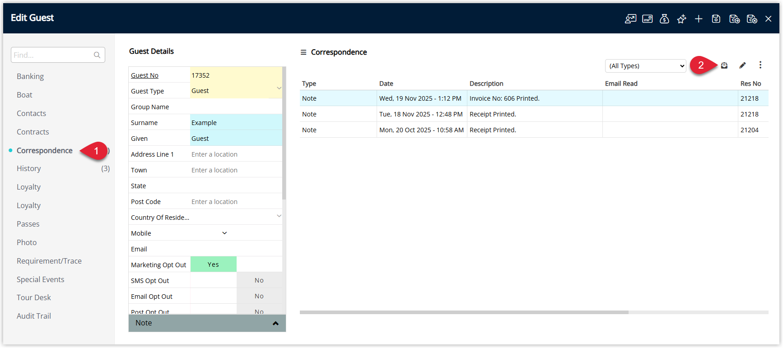Open the Contacts sidebar section
This screenshot has height=348, width=783.
coord(31,113)
